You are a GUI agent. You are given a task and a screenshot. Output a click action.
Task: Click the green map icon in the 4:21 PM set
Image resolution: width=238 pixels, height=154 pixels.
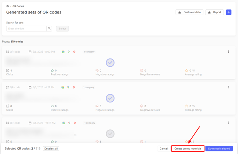click(x=63, y=87)
